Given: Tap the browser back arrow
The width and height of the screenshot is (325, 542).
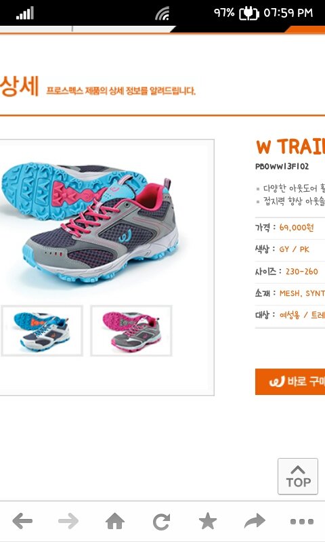Looking at the screenshot, I should pos(22,521).
